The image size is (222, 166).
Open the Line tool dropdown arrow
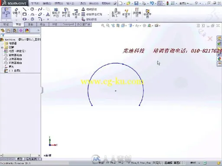coord(28,10)
